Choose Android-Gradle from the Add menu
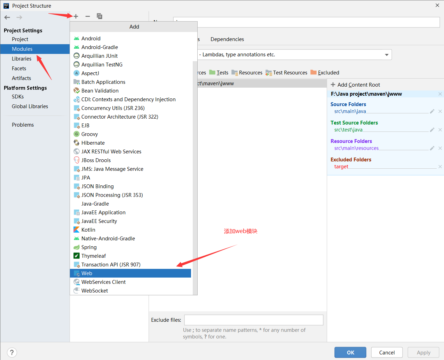 pos(130,47)
